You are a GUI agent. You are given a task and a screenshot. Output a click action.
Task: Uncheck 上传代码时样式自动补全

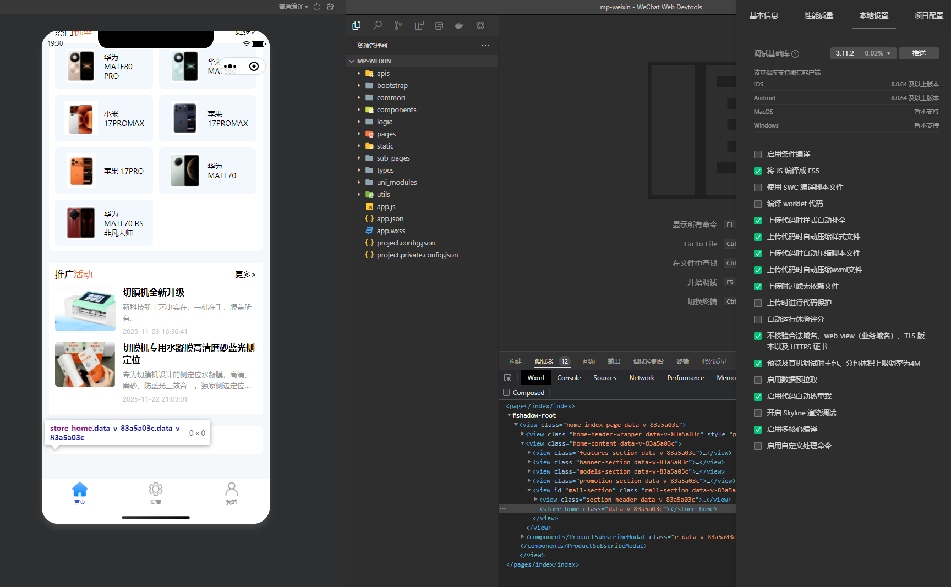758,221
